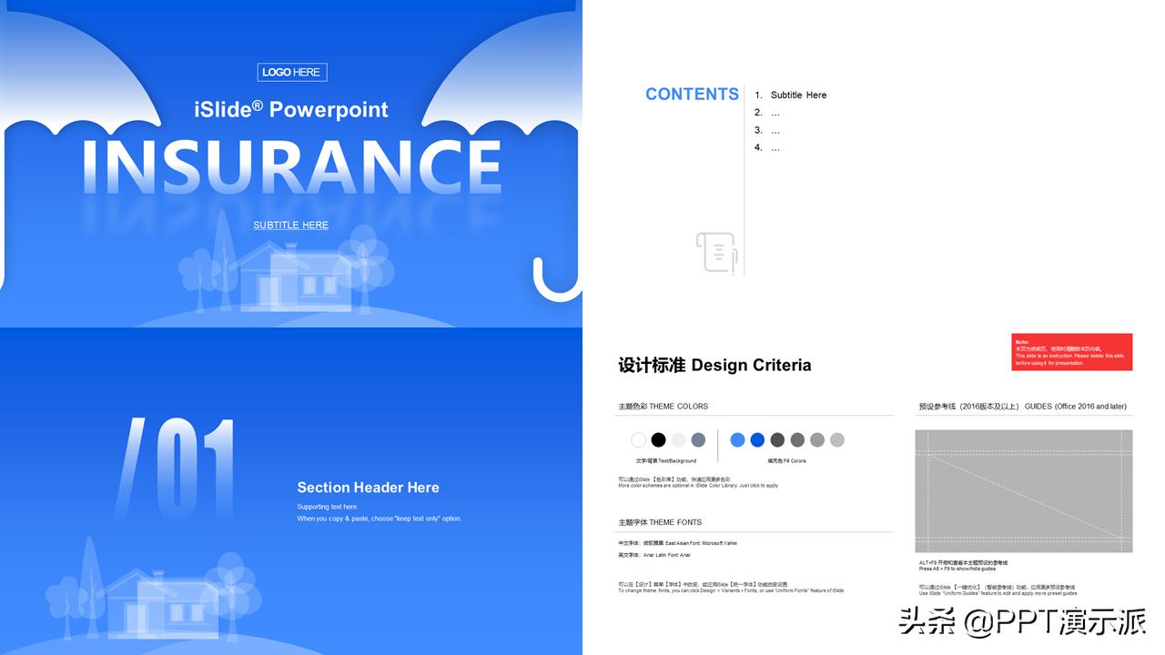Select contents list item number 4
The image size is (1165, 655).
click(767, 147)
